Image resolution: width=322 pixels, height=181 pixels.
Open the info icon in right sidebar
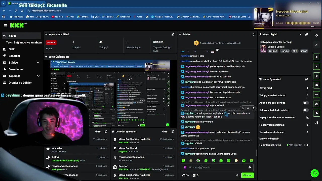click(x=316, y=35)
